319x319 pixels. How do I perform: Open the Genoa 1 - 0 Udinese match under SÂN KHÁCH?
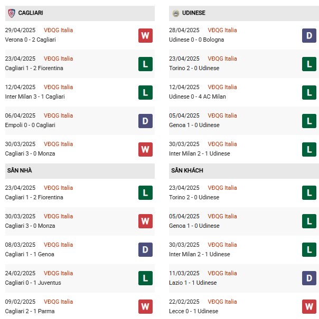point(194,226)
